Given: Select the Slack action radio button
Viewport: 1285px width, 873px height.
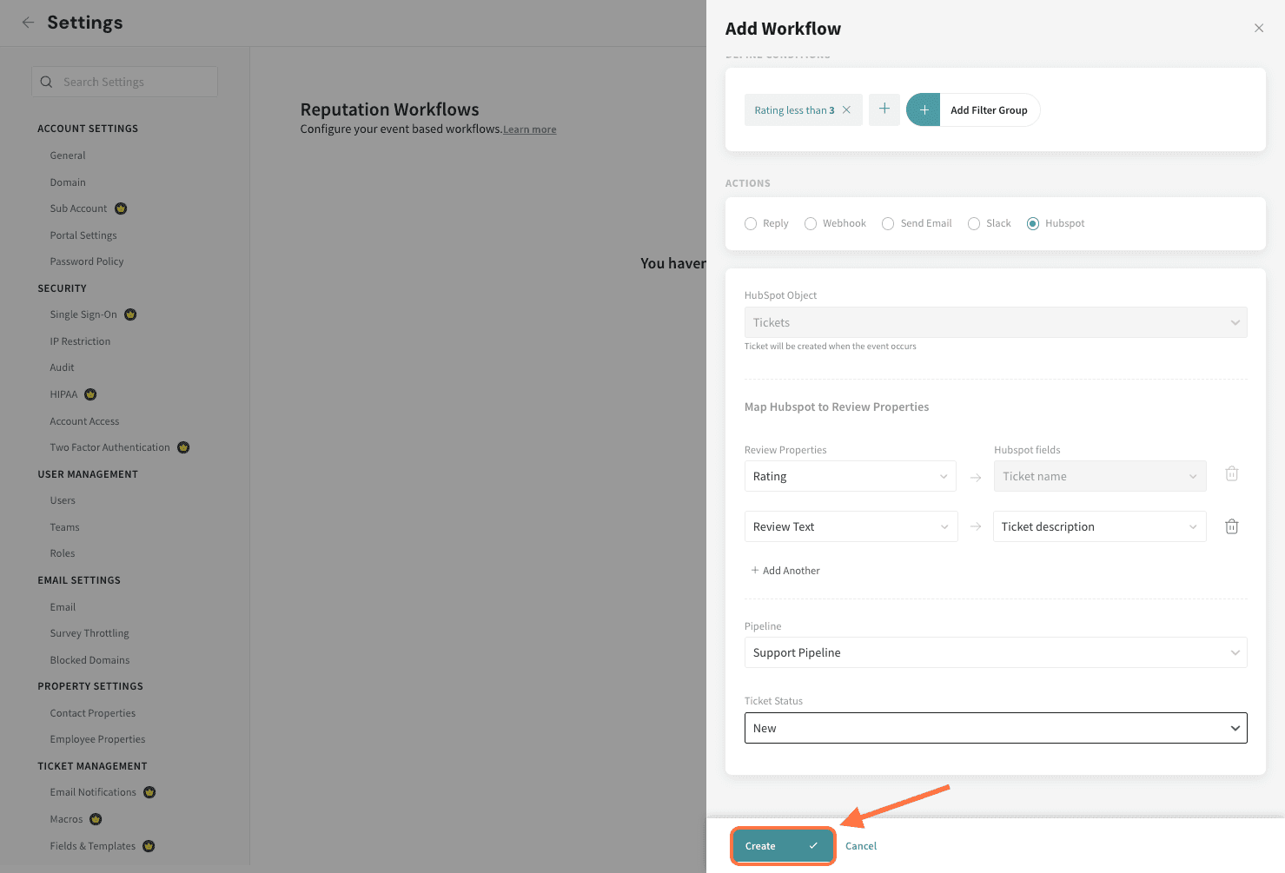Looking at the screenshot, I should (x=974, y=224).
